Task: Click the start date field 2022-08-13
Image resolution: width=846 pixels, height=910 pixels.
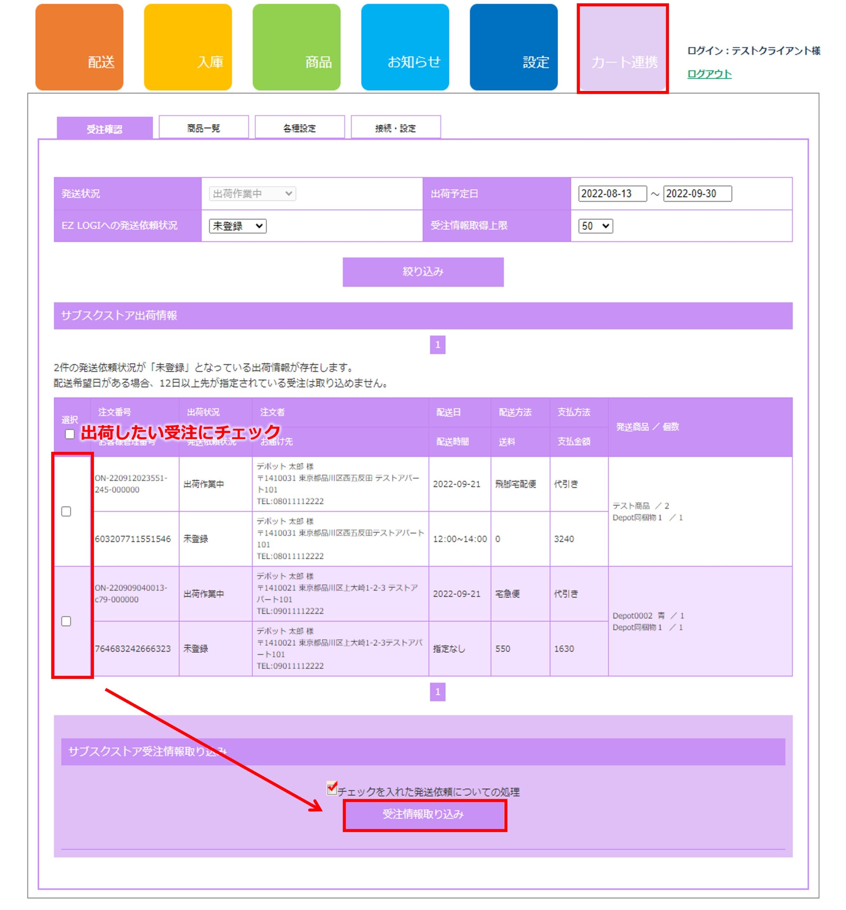Action: 612,194
